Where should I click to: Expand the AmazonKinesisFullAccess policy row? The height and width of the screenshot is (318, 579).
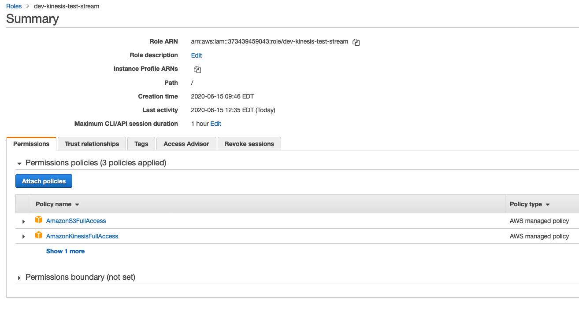click(x=23, y=236)
